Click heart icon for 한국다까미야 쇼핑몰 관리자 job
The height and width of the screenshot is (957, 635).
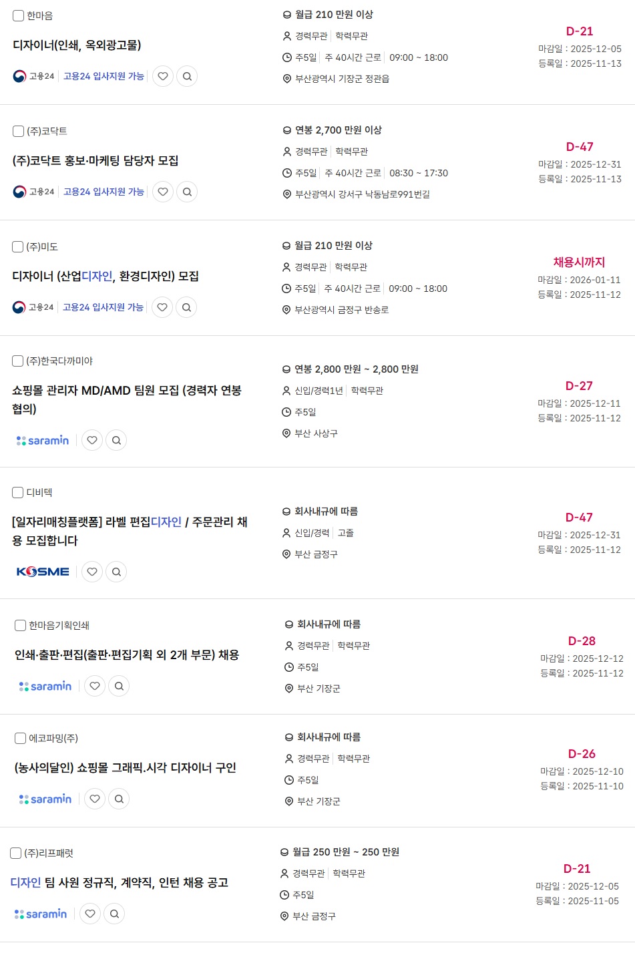pyautogui.click(x=92, y=440)
